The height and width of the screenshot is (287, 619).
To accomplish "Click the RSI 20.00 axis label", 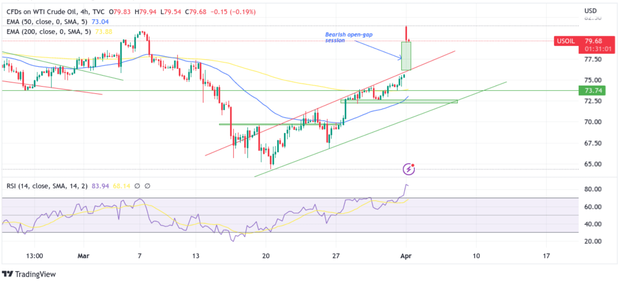I will click(593, 241).
